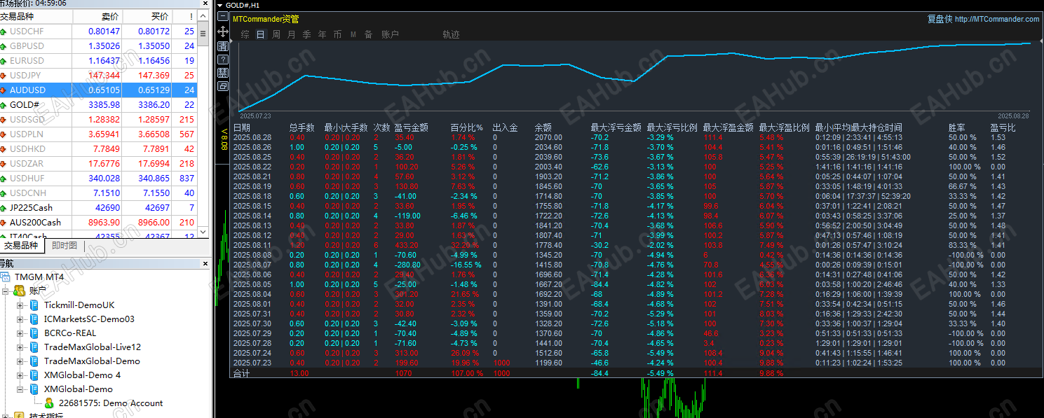Image resolution: width=1044 pixels, height=418 pixels.
Task: Click the arrow icon beside GBPUSD
Action: pyautogui.click(x=4, y=46)
